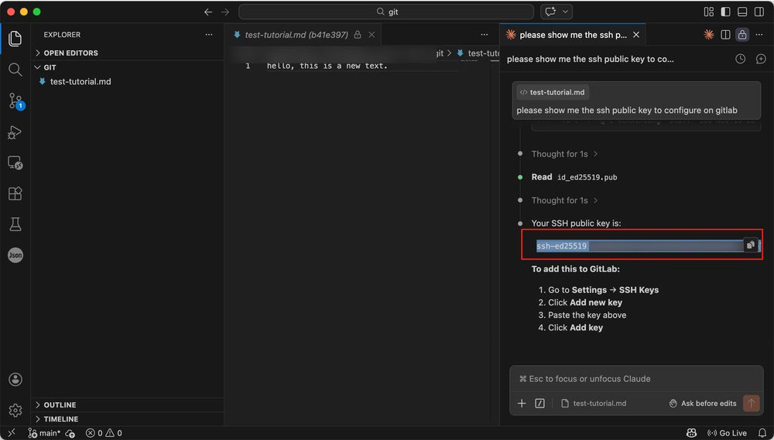Add attachment with the plus button
The width and height of the screenshot is (774, 440).
tap(521, 404)
